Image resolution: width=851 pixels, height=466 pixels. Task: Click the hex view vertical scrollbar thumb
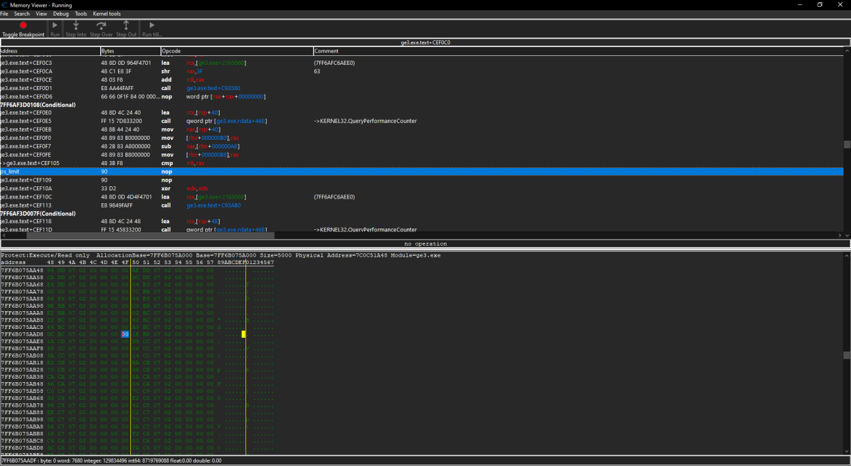pyautogui.click(x=847, y=355)
